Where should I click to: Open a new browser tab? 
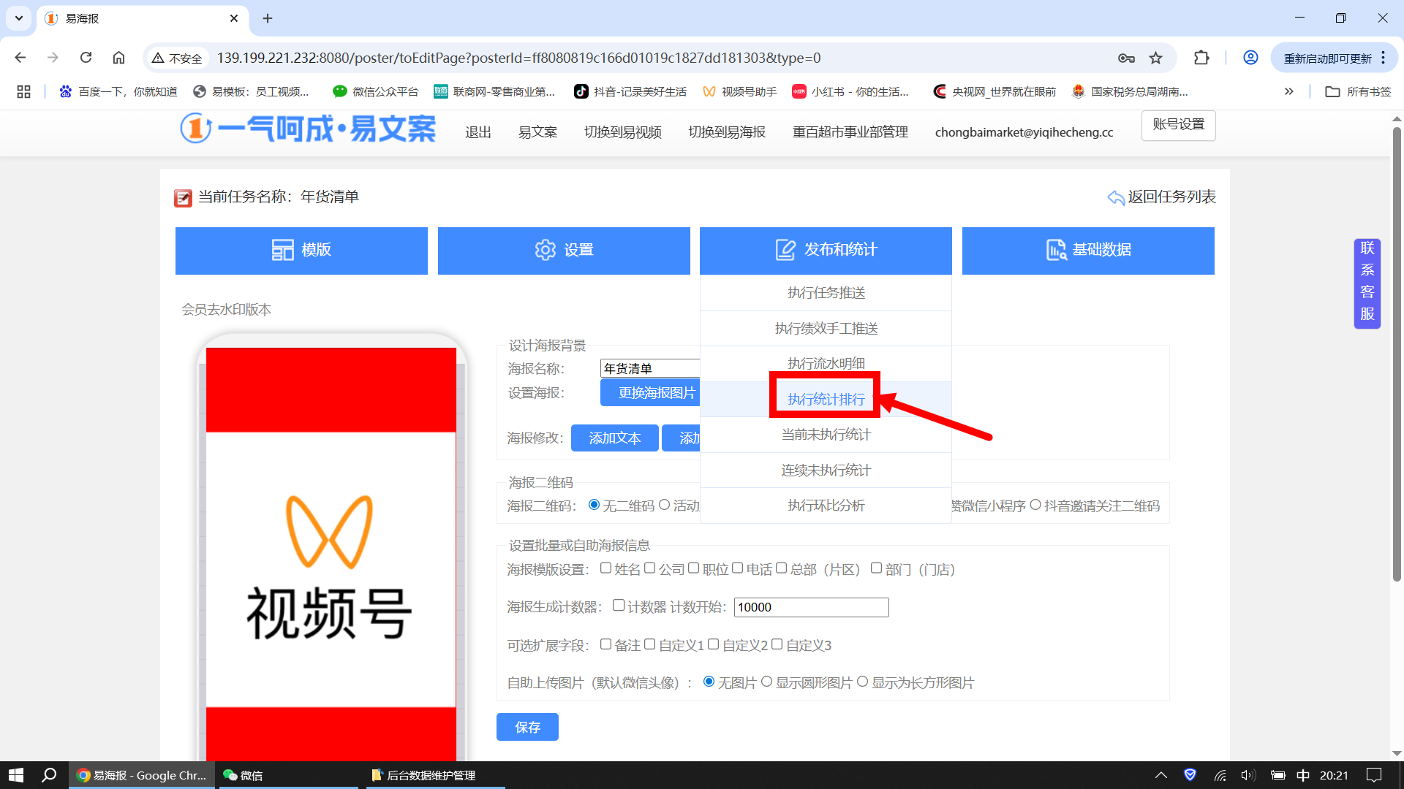tap(268, 18)
